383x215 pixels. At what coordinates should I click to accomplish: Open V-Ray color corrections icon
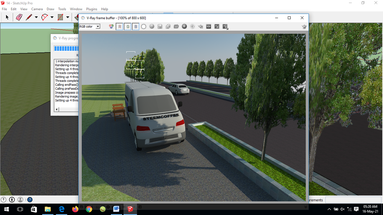111,27
